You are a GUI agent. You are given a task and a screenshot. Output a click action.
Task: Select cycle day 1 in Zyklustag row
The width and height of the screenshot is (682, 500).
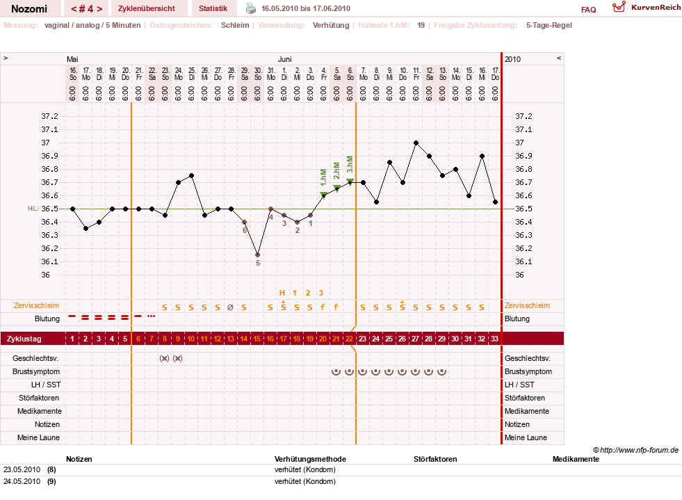click(x=72, y=339)
